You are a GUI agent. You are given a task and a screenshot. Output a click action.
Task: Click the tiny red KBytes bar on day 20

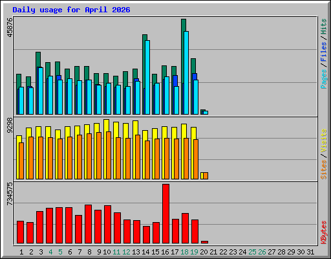[x=204, y=242]
